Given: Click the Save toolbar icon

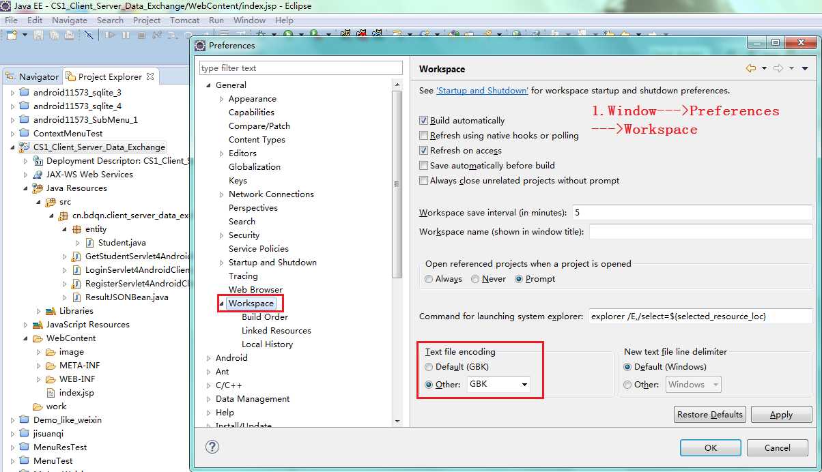Looking at the screenshot, I should (38, 35).
